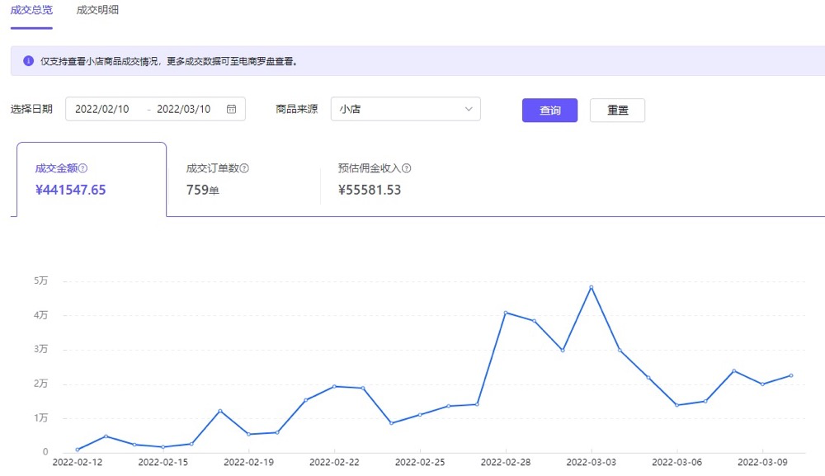Switch to the 成交明细 tab
The image size is (825, 476).
(97, 10)
